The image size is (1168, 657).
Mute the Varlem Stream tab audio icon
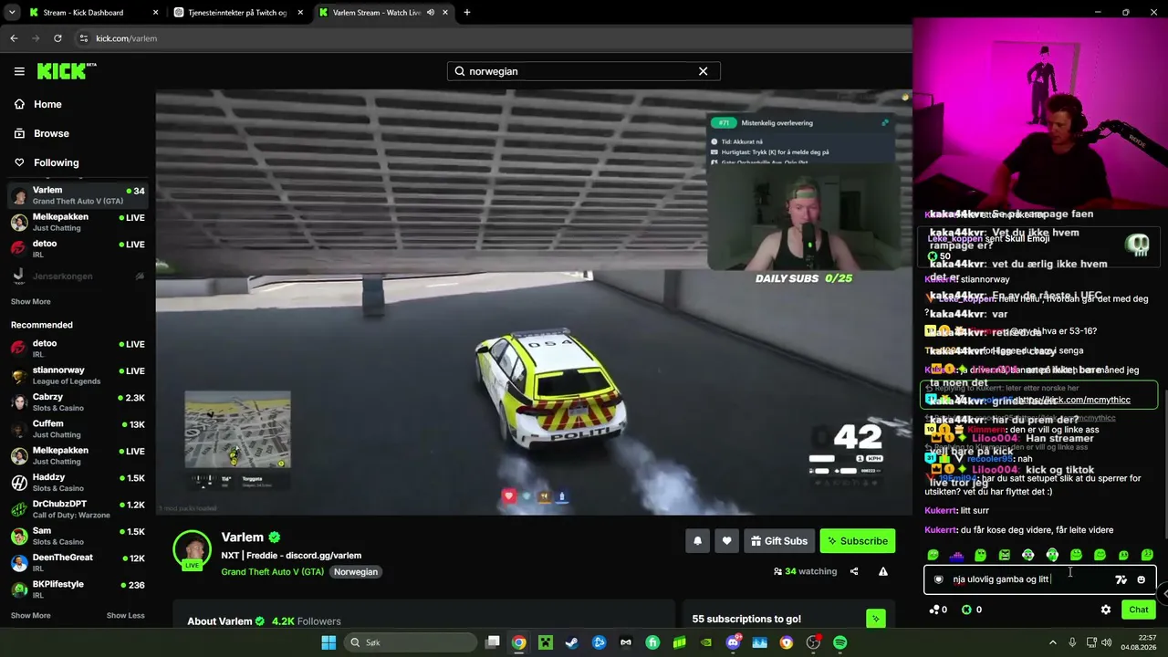[x=430, y=13]
